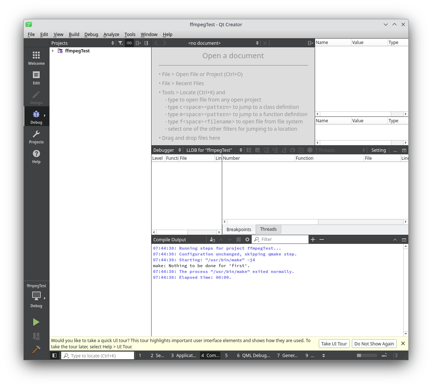Toggle left sidebar visibility
The height and width of the screenshot is (388, 432).
55,356
